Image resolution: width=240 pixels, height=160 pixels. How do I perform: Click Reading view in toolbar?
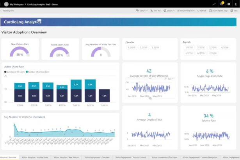pyautogui.click(x=9, y=11)
